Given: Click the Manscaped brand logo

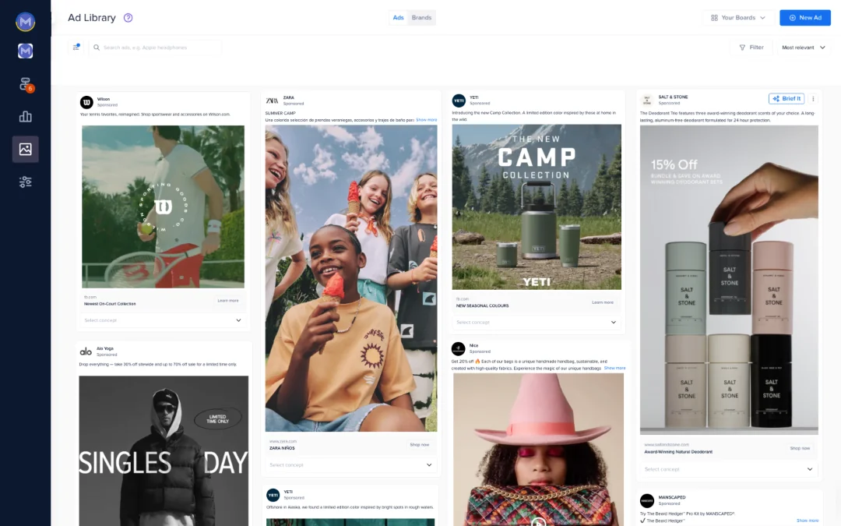Looking at the screenshot, I should [647, 501].
